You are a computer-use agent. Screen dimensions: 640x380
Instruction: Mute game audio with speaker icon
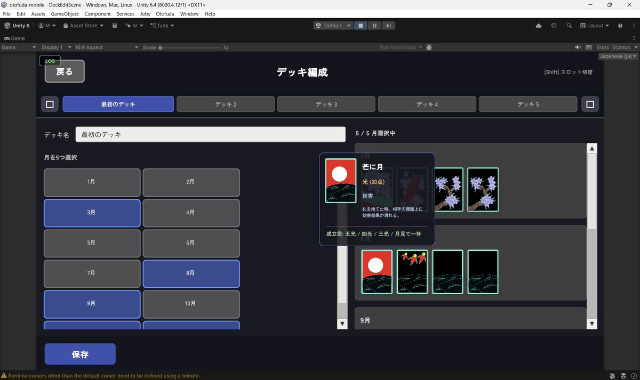578,47
